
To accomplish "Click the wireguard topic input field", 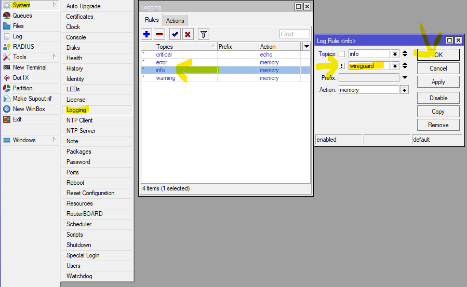I will [x=369, y=66].
